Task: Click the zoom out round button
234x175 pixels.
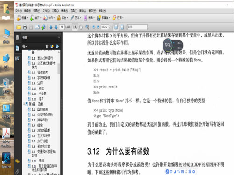Action: pos(94,27)
